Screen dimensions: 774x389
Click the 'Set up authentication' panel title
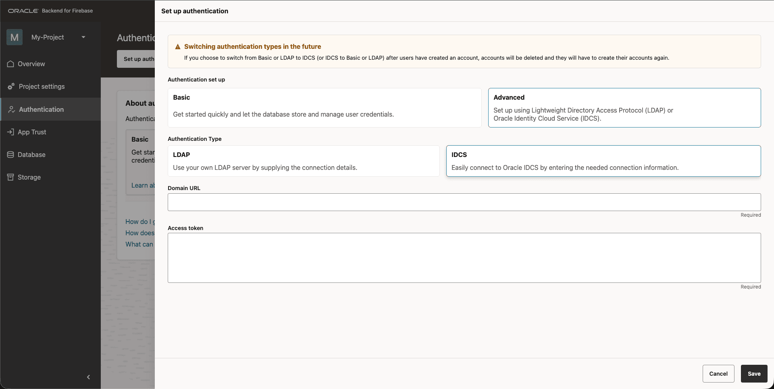coord(195,11)
